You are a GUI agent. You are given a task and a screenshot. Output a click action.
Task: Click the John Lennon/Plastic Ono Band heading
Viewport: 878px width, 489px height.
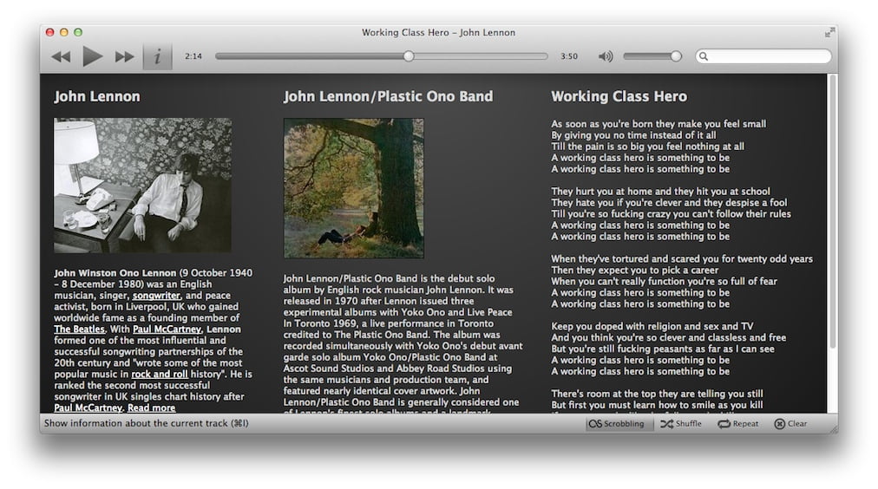pyautogui.click(x=388, y=96)
